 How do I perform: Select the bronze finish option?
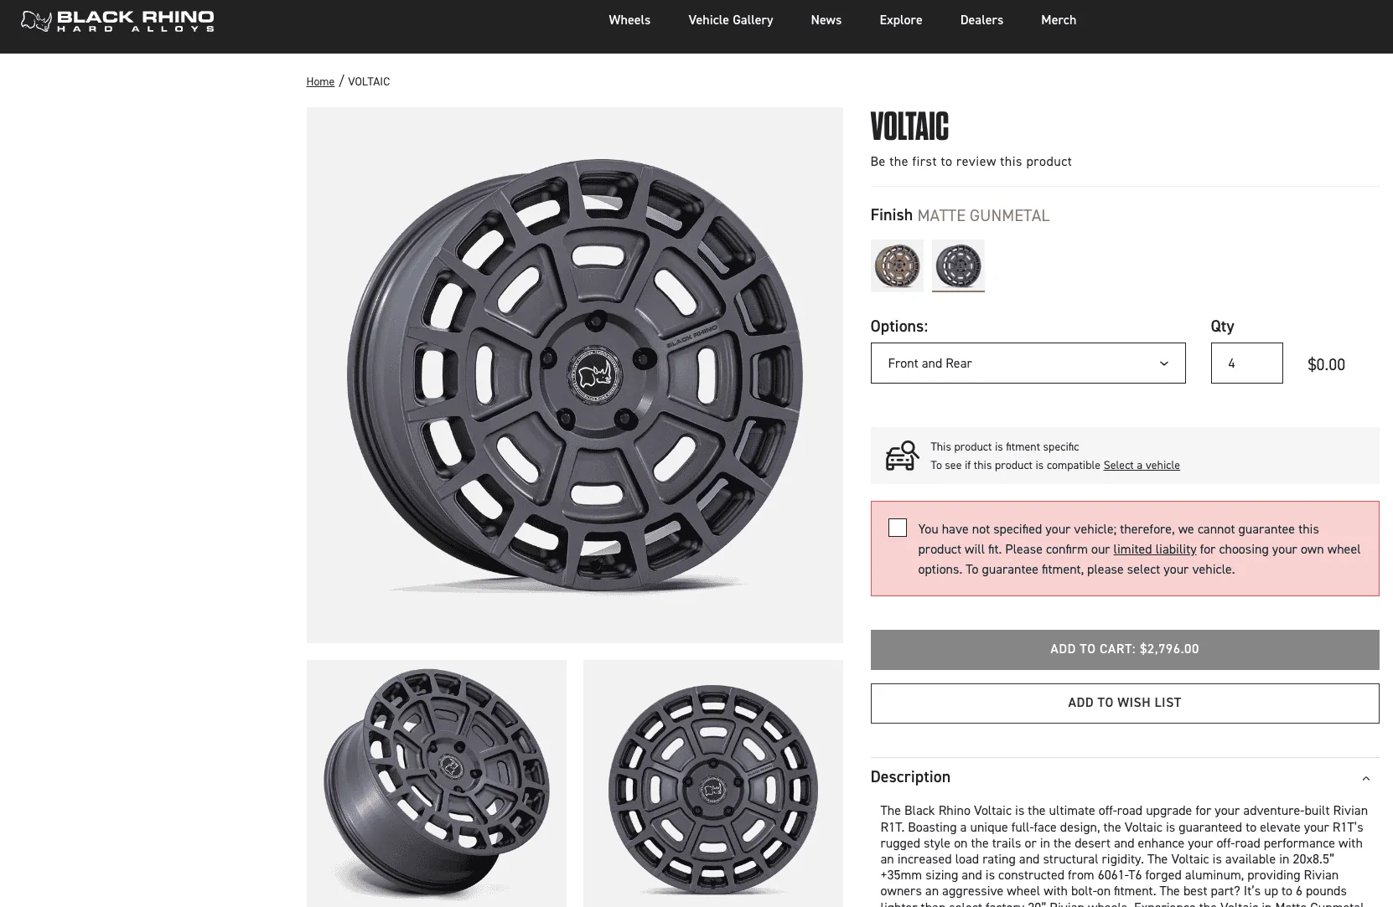point(897,265)
